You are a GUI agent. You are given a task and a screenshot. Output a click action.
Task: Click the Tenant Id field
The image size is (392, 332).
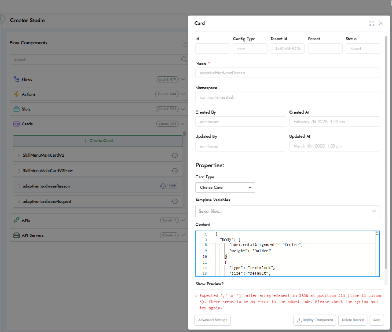pyautogui.click(x=287, y=49)
